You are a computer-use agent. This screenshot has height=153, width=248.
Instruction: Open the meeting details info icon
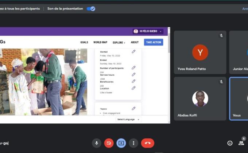tap(230, 143)
